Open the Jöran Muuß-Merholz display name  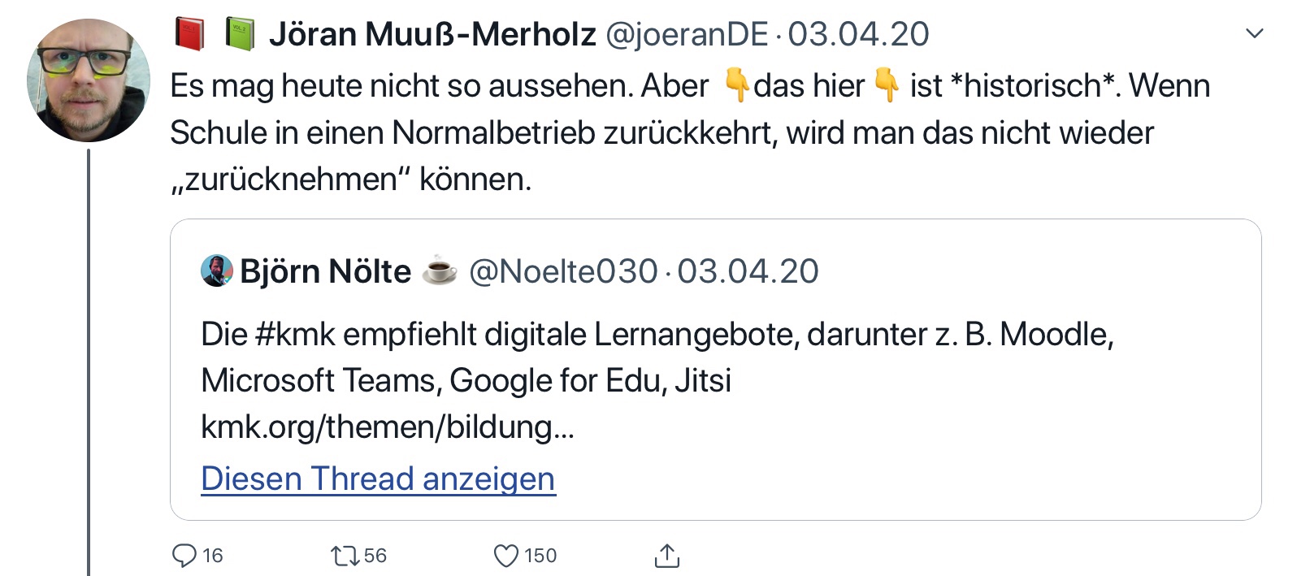tap(432, 35)
